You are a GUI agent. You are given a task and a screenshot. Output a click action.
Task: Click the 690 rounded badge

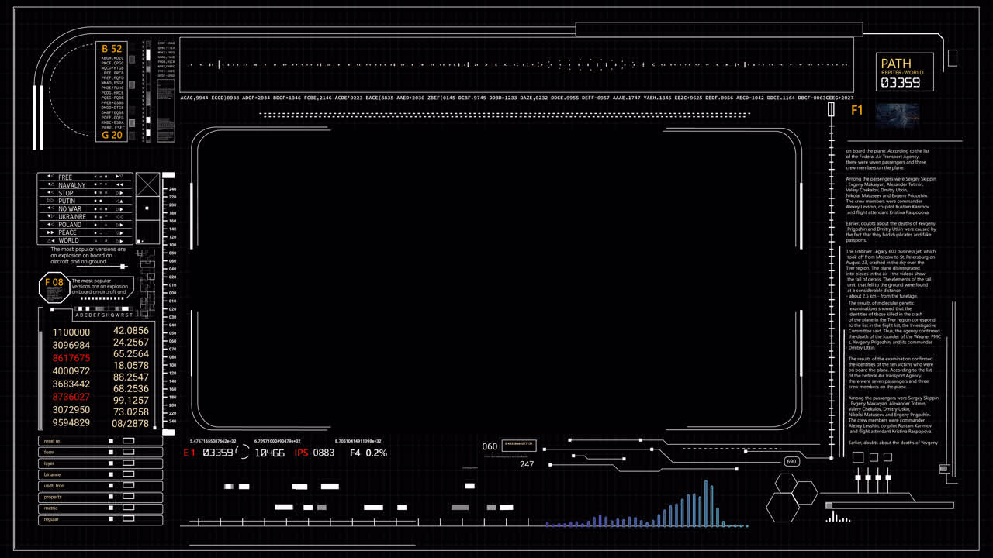pyautogui.click(x=791, y=461)
